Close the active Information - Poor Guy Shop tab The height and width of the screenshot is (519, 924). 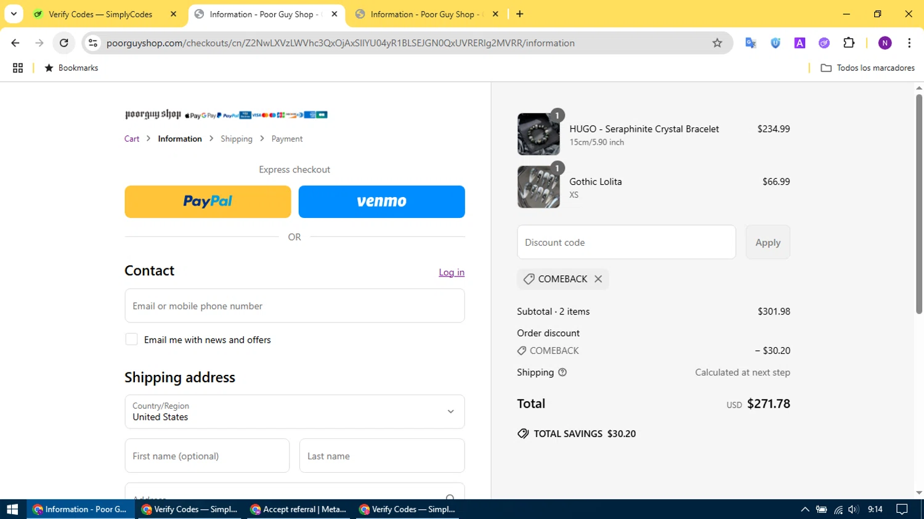334,14
